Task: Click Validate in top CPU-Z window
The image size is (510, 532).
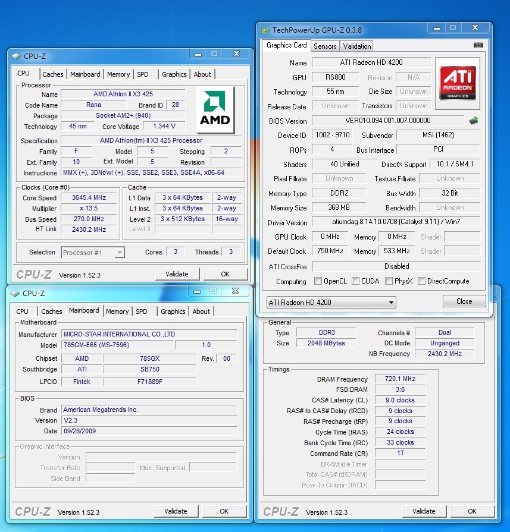Action: click(x=177, y=274)
